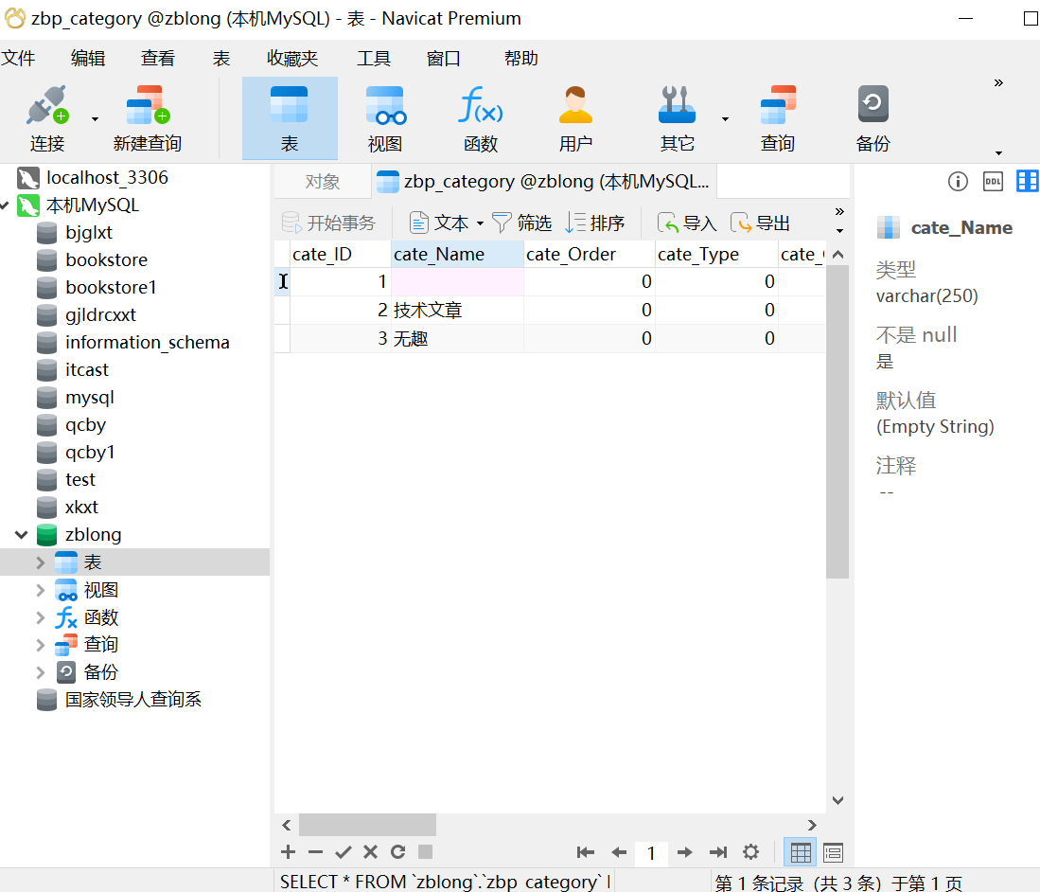
Task: Expand the 视图 tree node
Action: tap(41, 590)
